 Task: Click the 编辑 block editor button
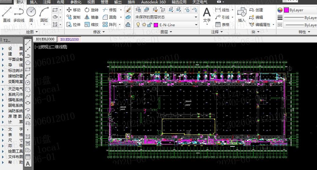pos(256,17)
